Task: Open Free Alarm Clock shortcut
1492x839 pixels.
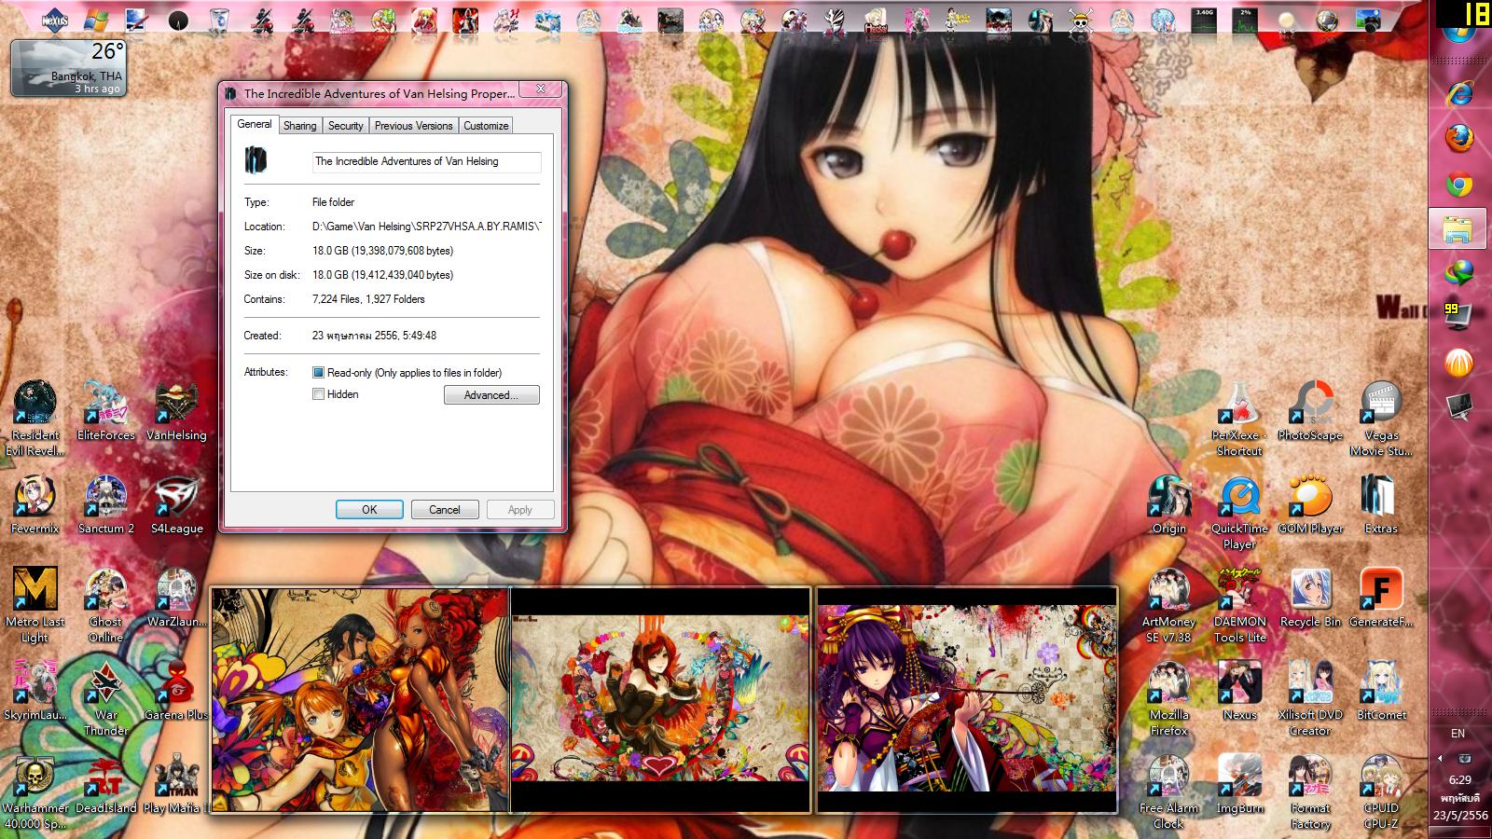Action: pos(1168,791)
